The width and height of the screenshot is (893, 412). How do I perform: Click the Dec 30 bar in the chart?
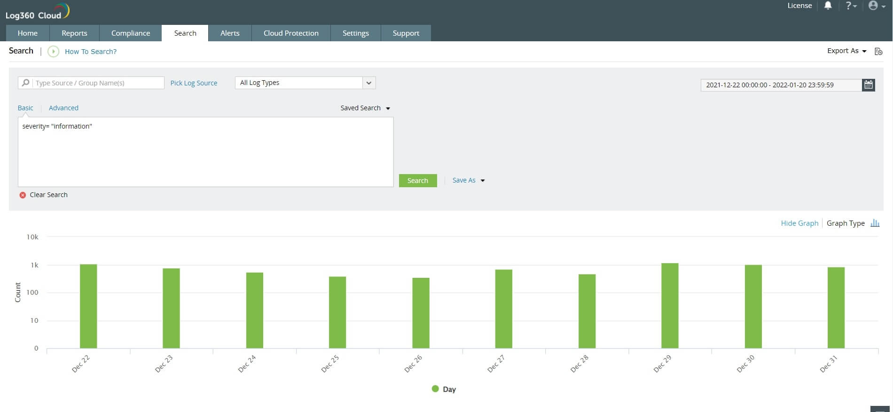point(753,306)
